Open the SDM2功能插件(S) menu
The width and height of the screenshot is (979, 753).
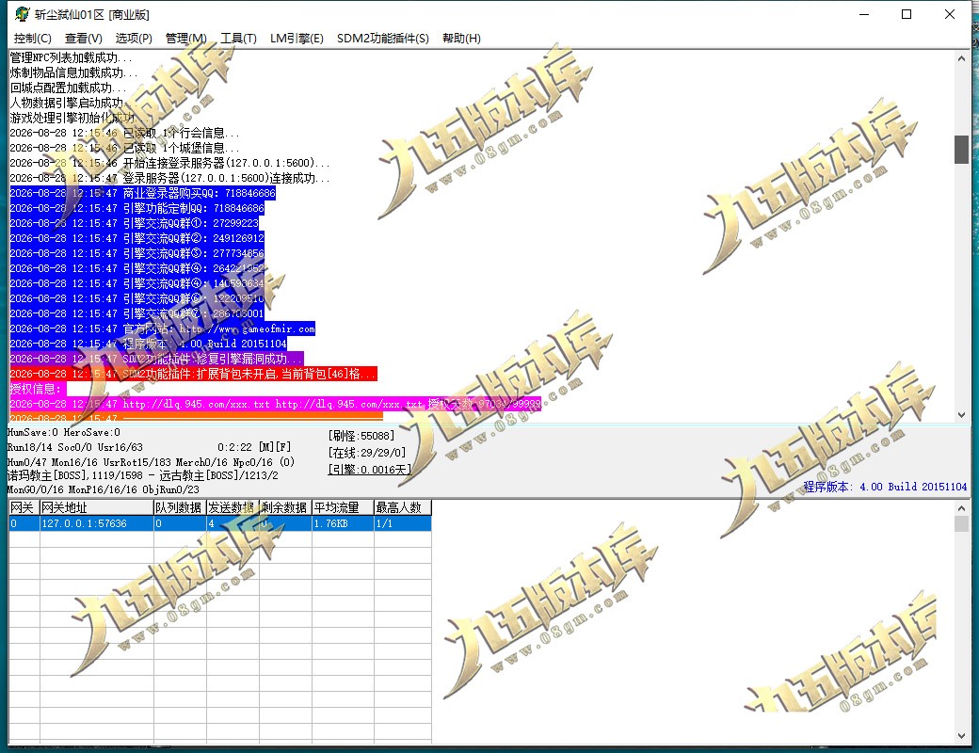(x=383, y=38)
